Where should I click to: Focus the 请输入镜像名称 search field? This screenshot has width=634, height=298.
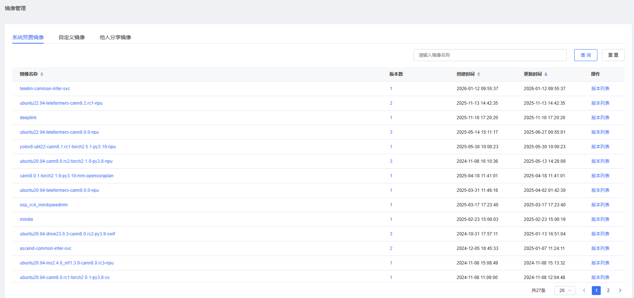[x=490, y=55]
